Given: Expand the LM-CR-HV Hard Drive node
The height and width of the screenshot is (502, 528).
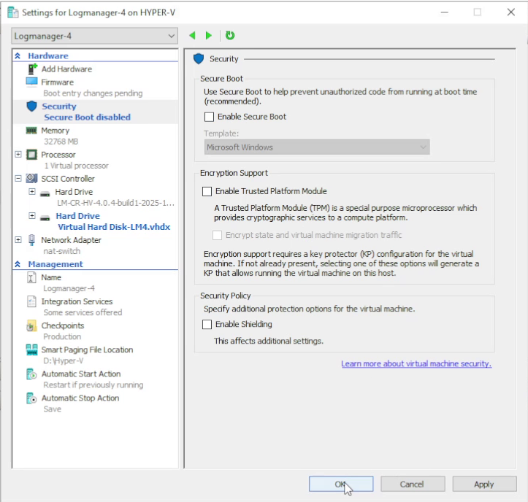Looking at the screenshot, I should pyautogui.click(x=32, y=191).
